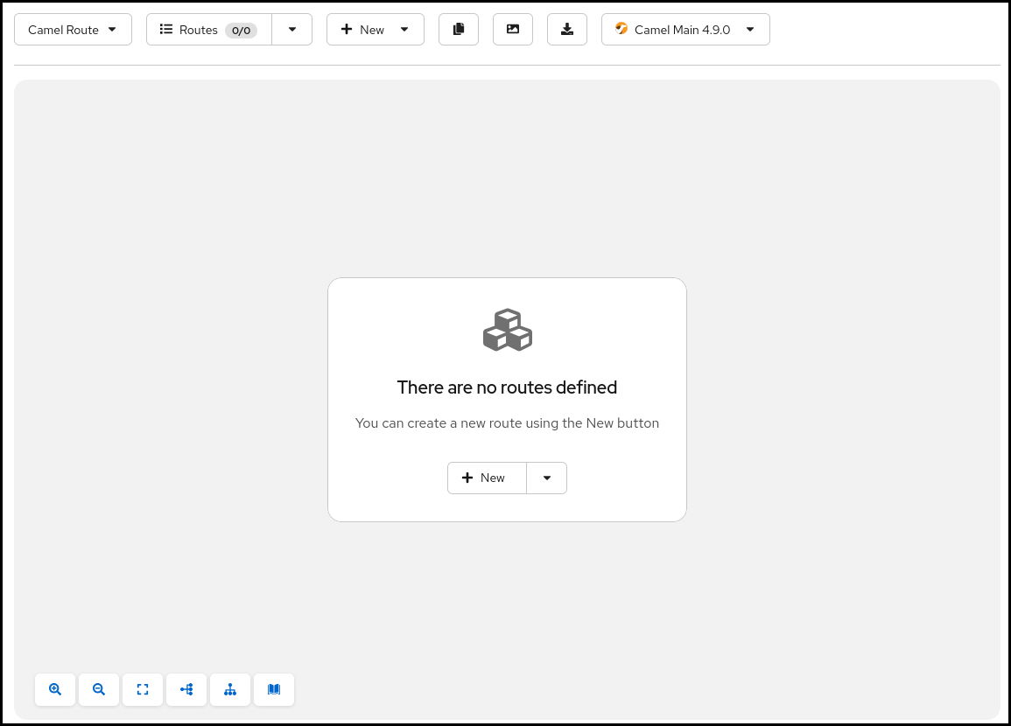Image resolution: width=1011 pixels, height=726 pixels.
Task: Download the route file
Action: point(567,30)
